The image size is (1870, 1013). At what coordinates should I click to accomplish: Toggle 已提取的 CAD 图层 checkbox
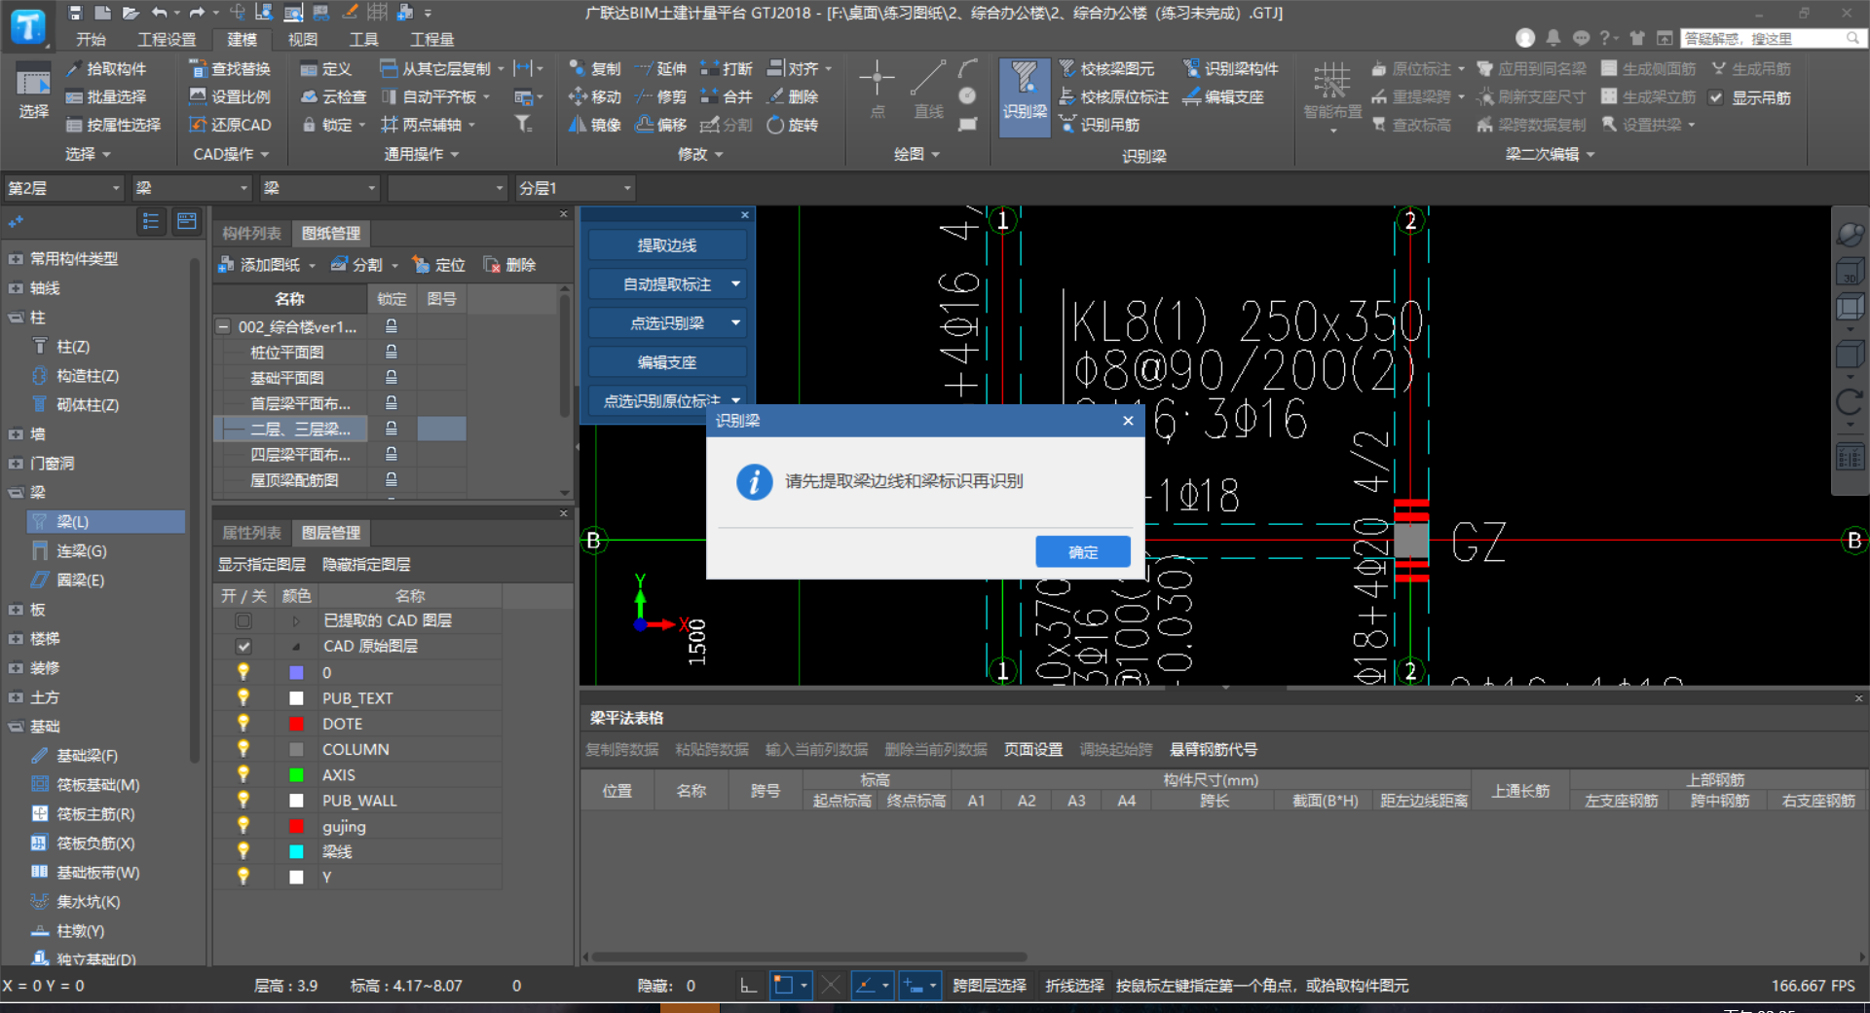click(243, 620)
